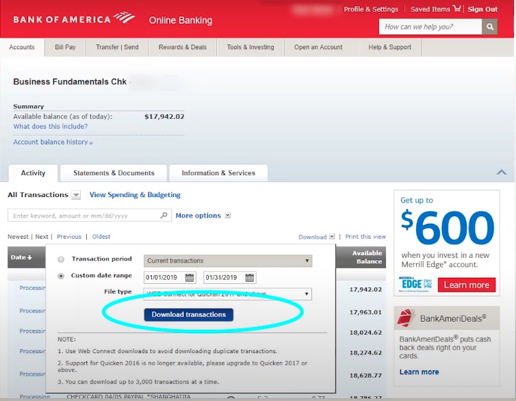516x401 pixels.
Task: Click the Download link text
Action: tap(312, 237)
